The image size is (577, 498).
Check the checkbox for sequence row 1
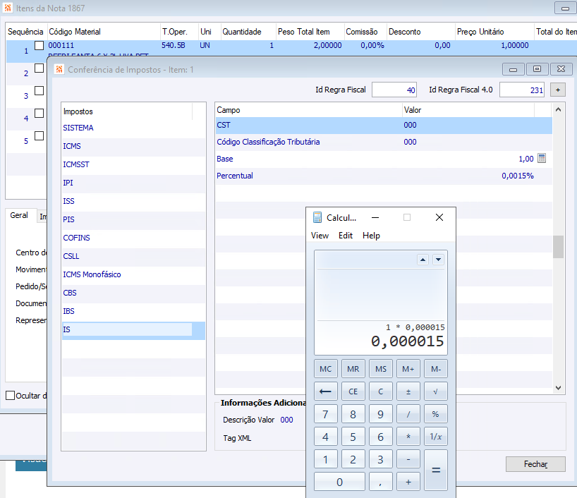click(x=39, y=45)
